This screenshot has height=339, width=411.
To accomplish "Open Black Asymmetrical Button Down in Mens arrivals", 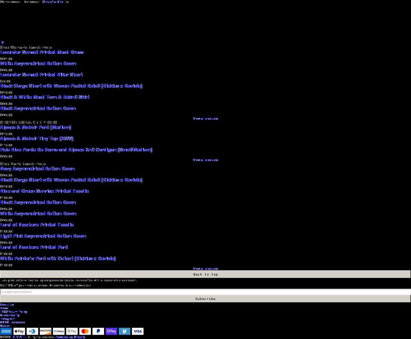I will 38,202.
